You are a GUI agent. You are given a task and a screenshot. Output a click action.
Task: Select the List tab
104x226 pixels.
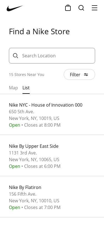[26, 88]
